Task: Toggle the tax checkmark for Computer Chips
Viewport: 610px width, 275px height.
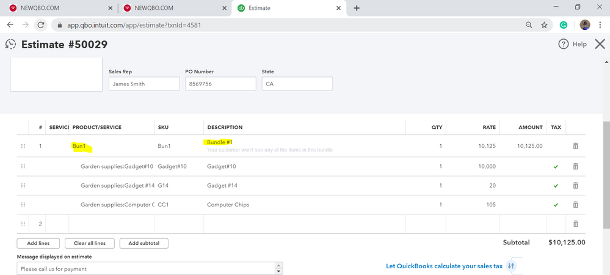Action: click(556, 205)
